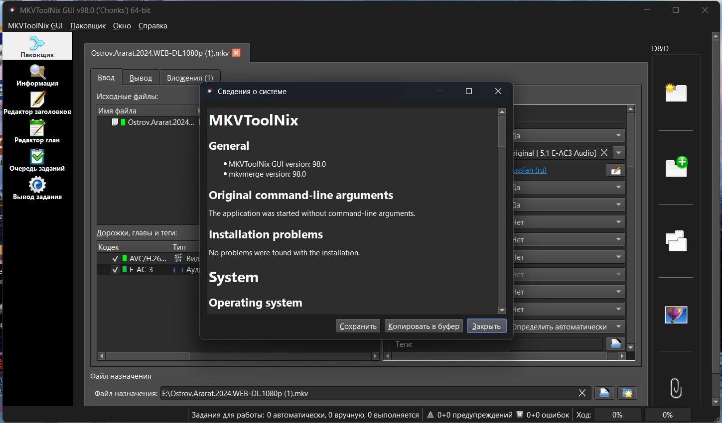Click Копировать в буфер
Screen dimensions: 722x423
tap(424, 326)
